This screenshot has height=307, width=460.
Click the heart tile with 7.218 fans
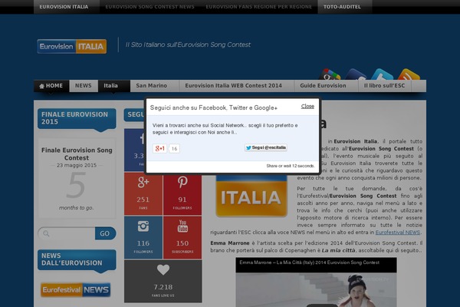pyautogui.click(x=163, y=282)
